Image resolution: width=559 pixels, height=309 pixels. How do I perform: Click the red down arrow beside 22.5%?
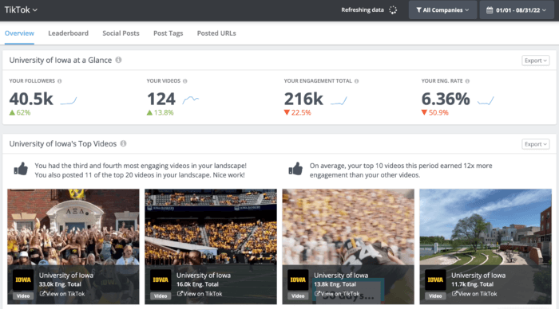click(x=287, y=113)
